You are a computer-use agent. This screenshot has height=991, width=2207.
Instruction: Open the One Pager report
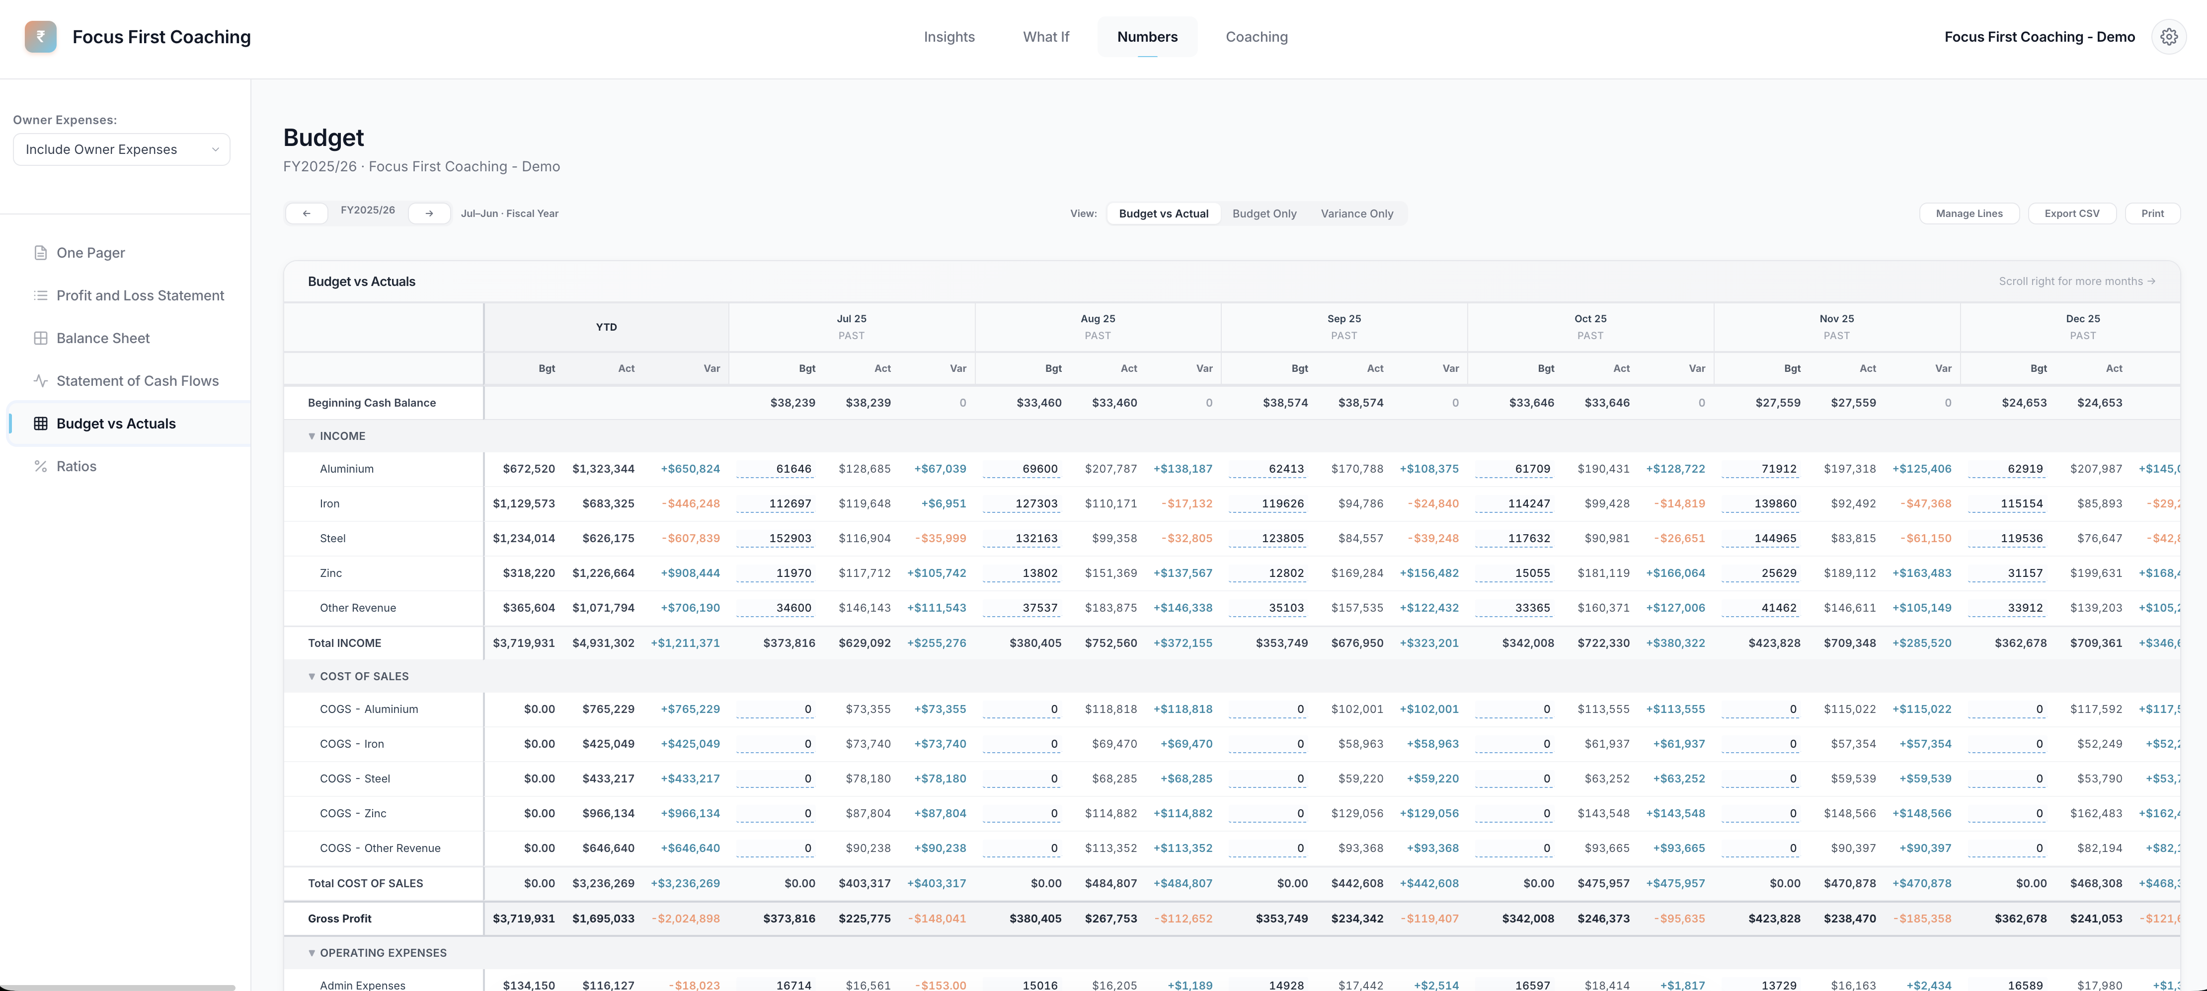pyautogui.click(x=90, y=252)
